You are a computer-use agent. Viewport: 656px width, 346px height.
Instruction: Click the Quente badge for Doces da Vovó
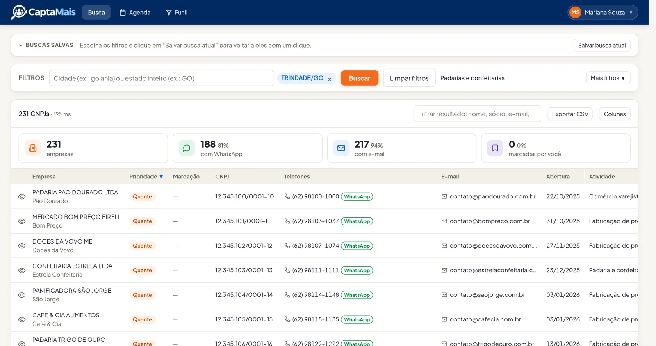(x=142, y=246)
